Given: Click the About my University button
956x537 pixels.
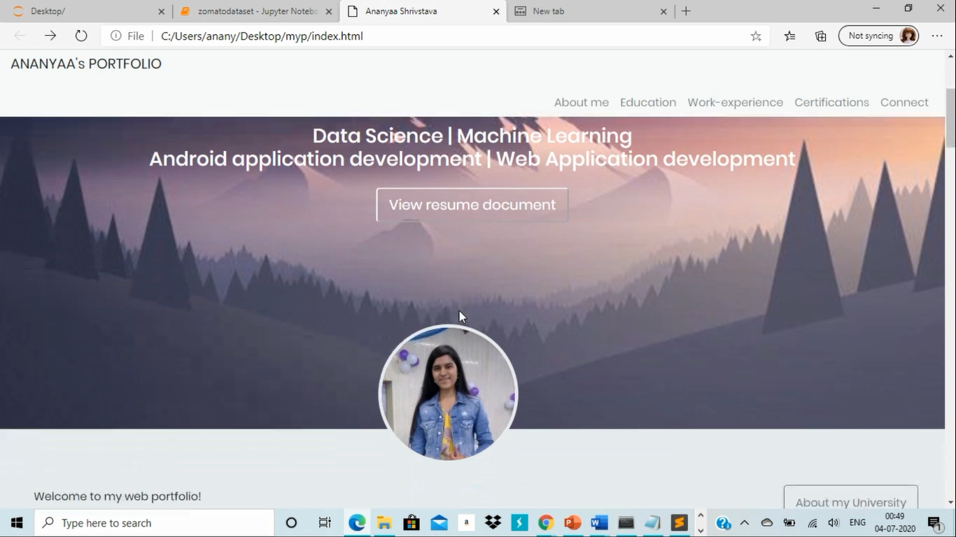Looking at the screenshot, I should tap(851, 498).
